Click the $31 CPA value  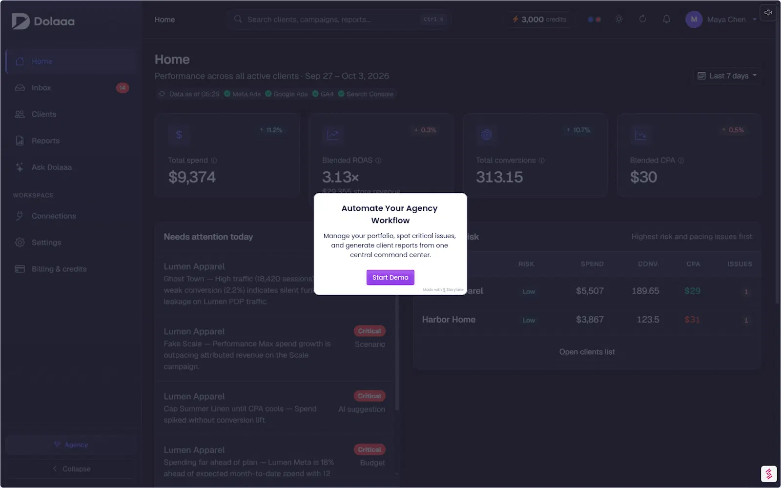[692, 320]
